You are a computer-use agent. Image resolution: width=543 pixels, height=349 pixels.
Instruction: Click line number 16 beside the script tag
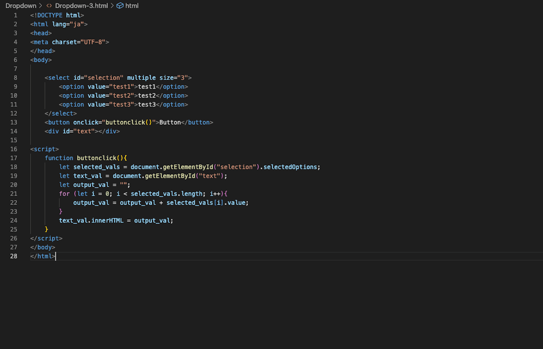14,149
